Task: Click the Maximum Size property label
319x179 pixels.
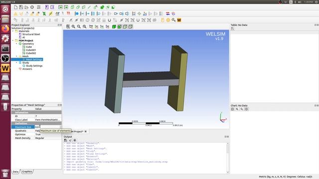Action: 23,127
